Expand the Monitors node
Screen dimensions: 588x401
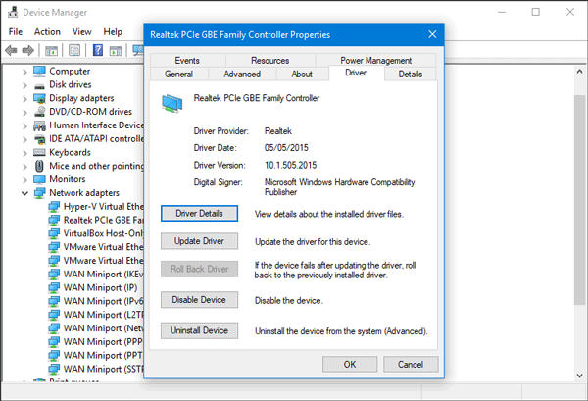(24, 180)
